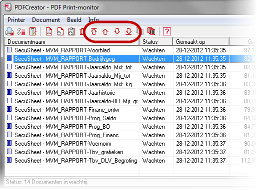Open the Printer menu

click(x=16, y=20)
